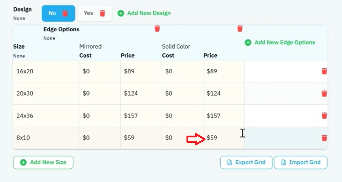Edit Mirrored cost for 20x30
The image size is (342, 182).
(100, 93)
